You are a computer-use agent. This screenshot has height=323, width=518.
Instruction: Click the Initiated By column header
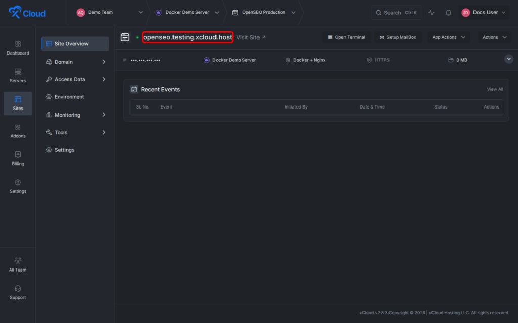(x=296, y=107)
